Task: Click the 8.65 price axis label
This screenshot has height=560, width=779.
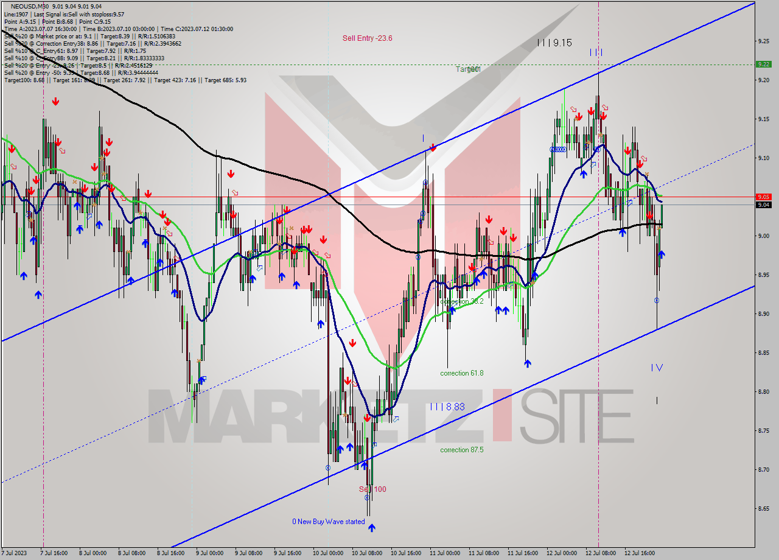Action: click(763, 509)
